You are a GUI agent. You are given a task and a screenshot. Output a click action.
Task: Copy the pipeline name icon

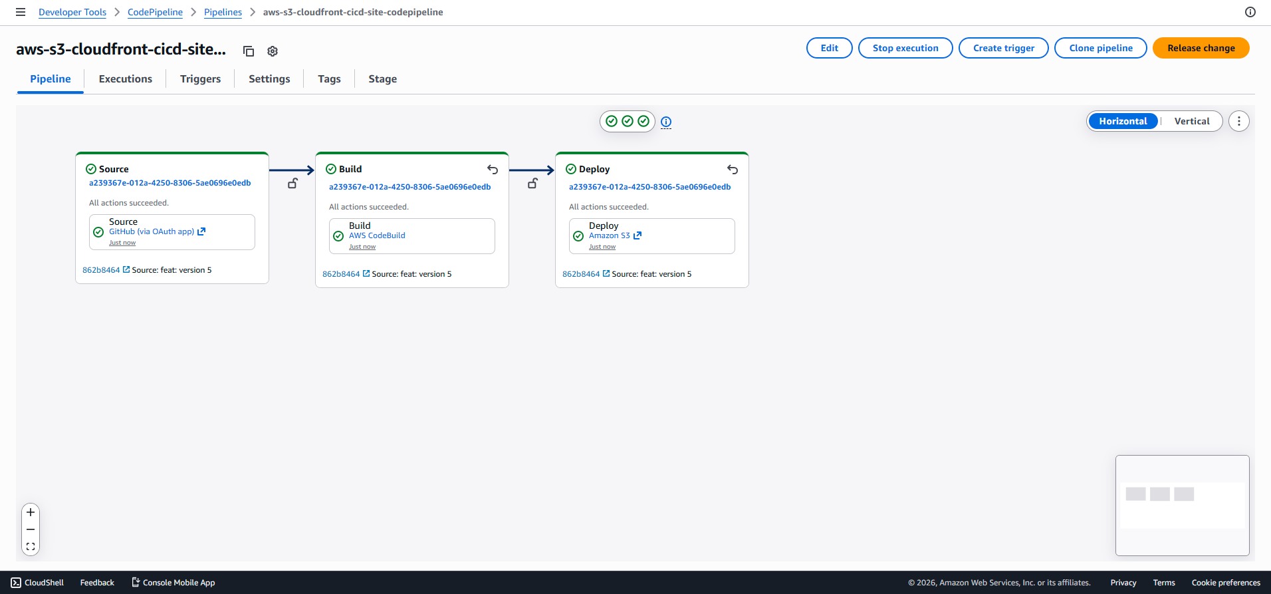point(249,51)
